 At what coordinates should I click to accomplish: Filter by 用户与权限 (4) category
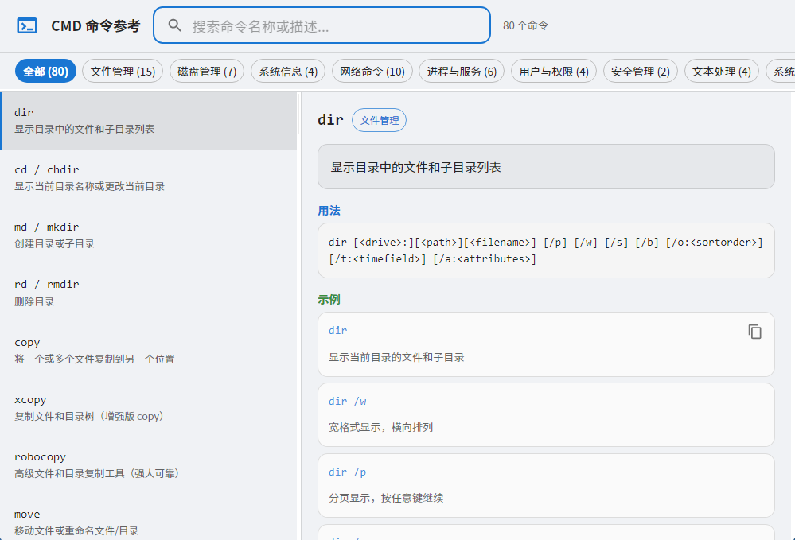click(x=554, y=72)
